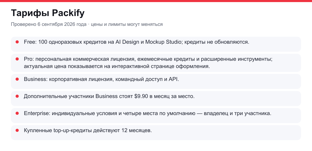The image size is (312, 151).
Task: Select the Enterprise individual terms line
Action: 148,113
